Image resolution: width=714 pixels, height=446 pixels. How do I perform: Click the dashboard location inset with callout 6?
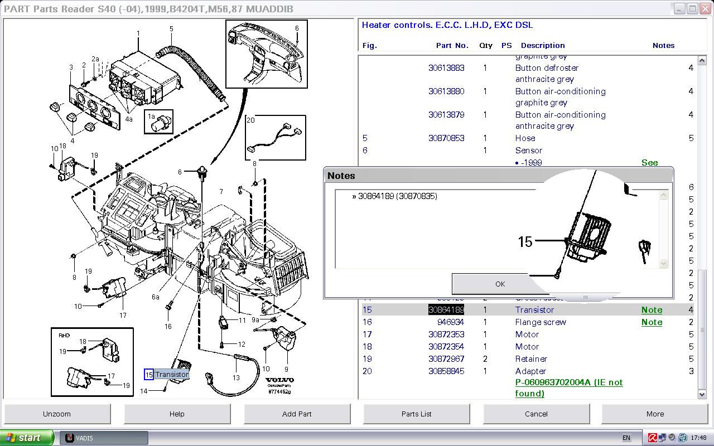point(267,54)
